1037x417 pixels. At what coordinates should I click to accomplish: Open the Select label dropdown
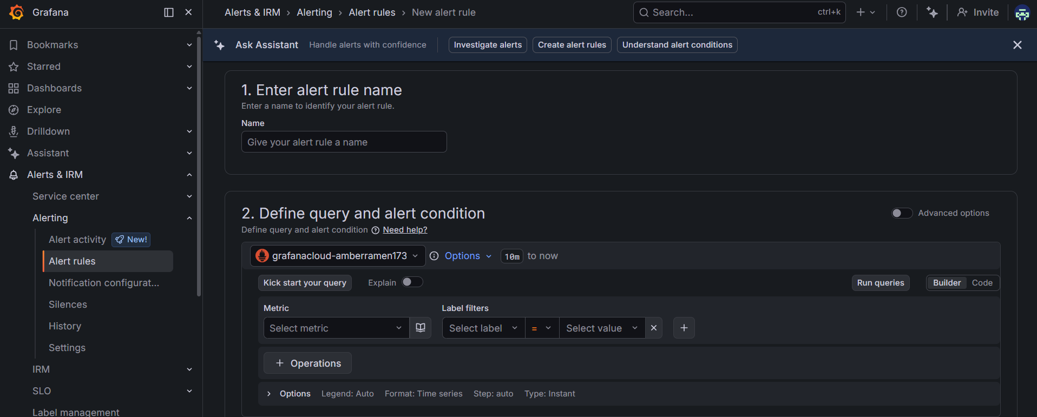tap(483, 328)
